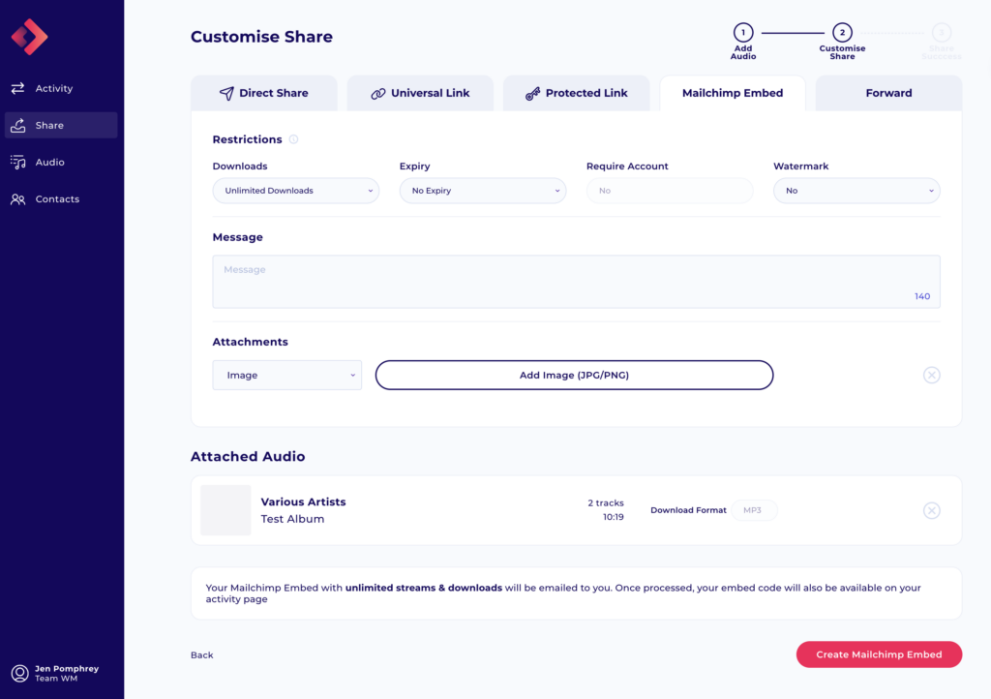Click the app logo at the top left
Viewport: 991px width, 699px height.
pyautogui.click(x=30, y=39)
